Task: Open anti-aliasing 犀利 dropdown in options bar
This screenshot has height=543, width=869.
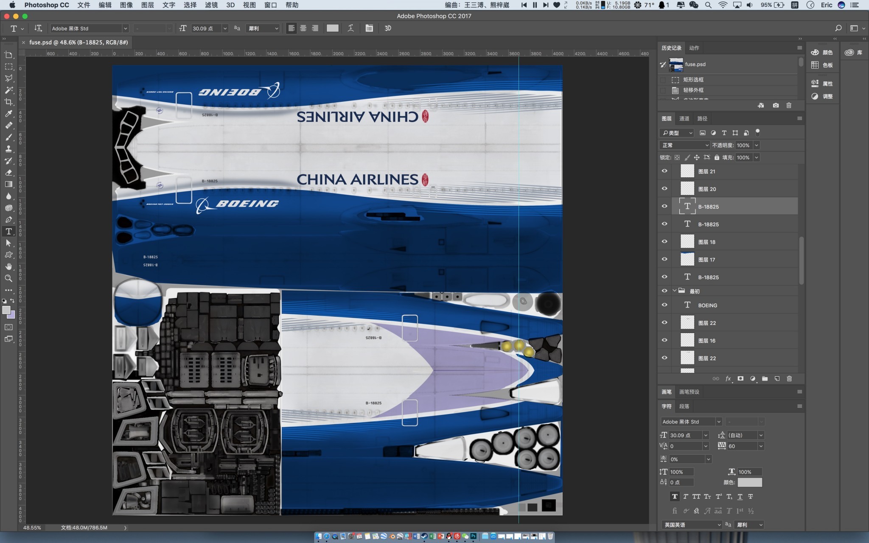Action: tap(263, 28)
